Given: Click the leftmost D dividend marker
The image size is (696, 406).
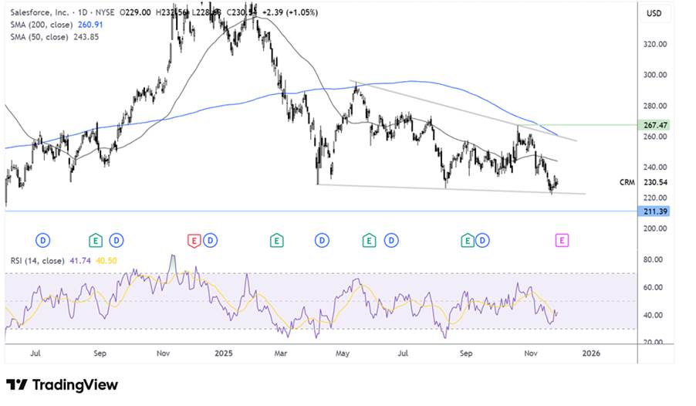Looking at the screenshot, I should click(x=43, y=241).
